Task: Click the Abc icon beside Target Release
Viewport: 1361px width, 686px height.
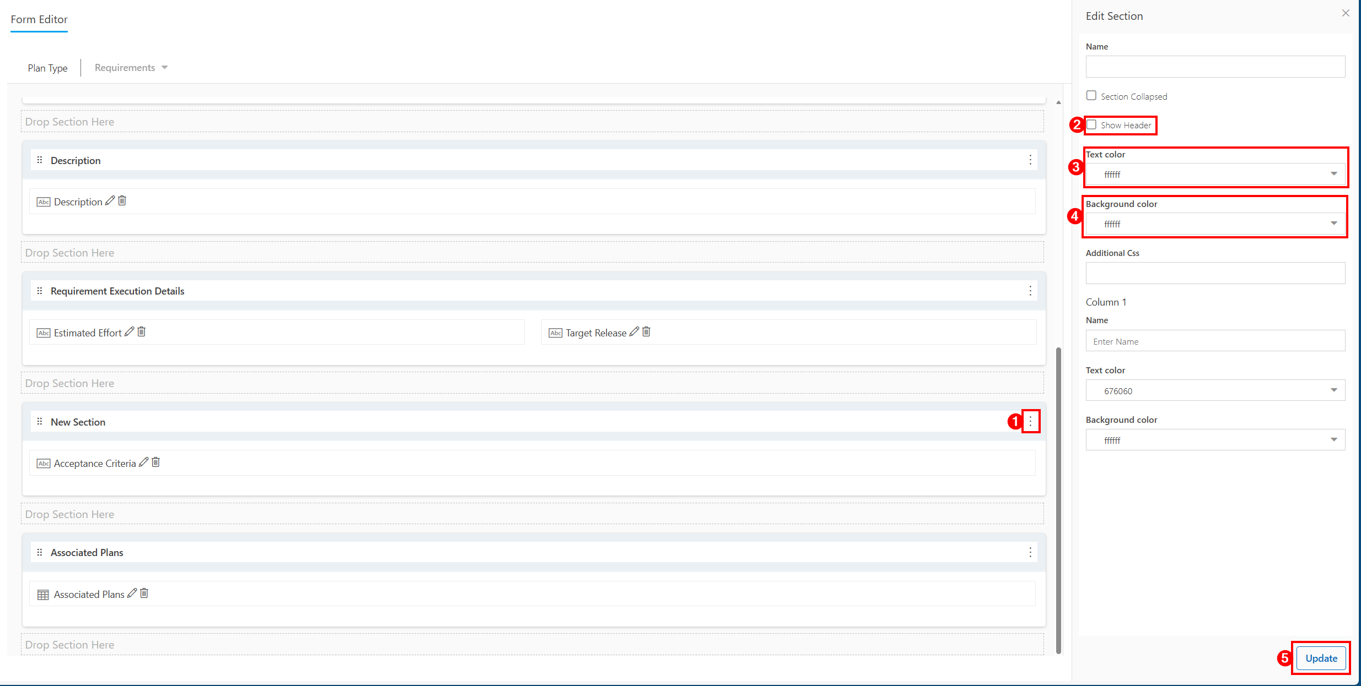Action: (x=556, y=333)
